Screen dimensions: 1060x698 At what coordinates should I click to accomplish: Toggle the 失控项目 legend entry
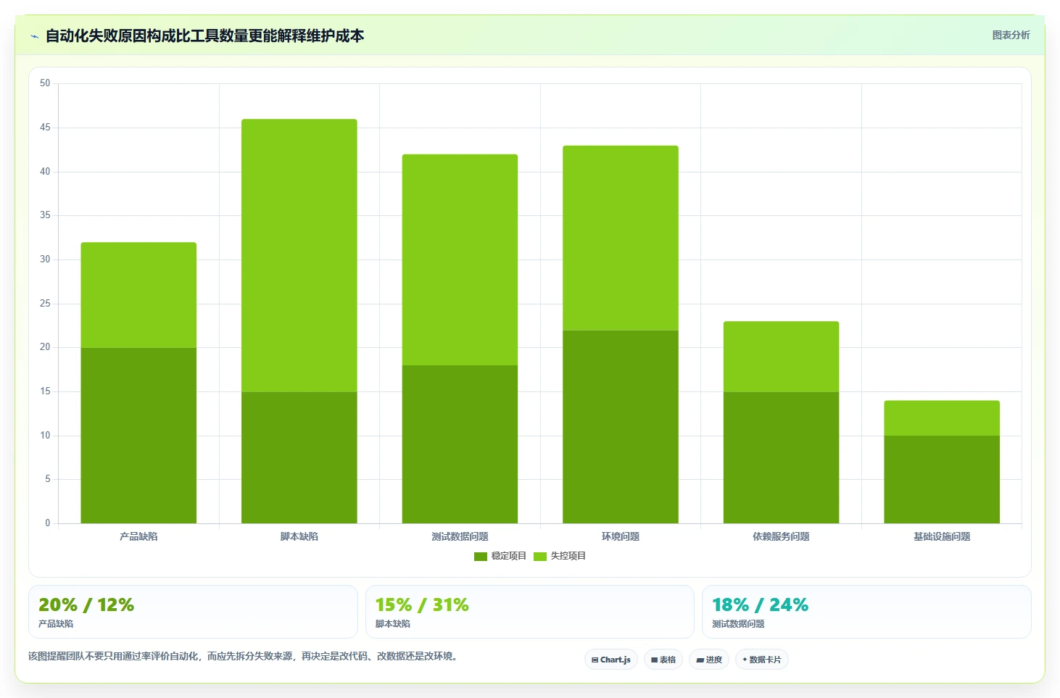pos(560,556)
